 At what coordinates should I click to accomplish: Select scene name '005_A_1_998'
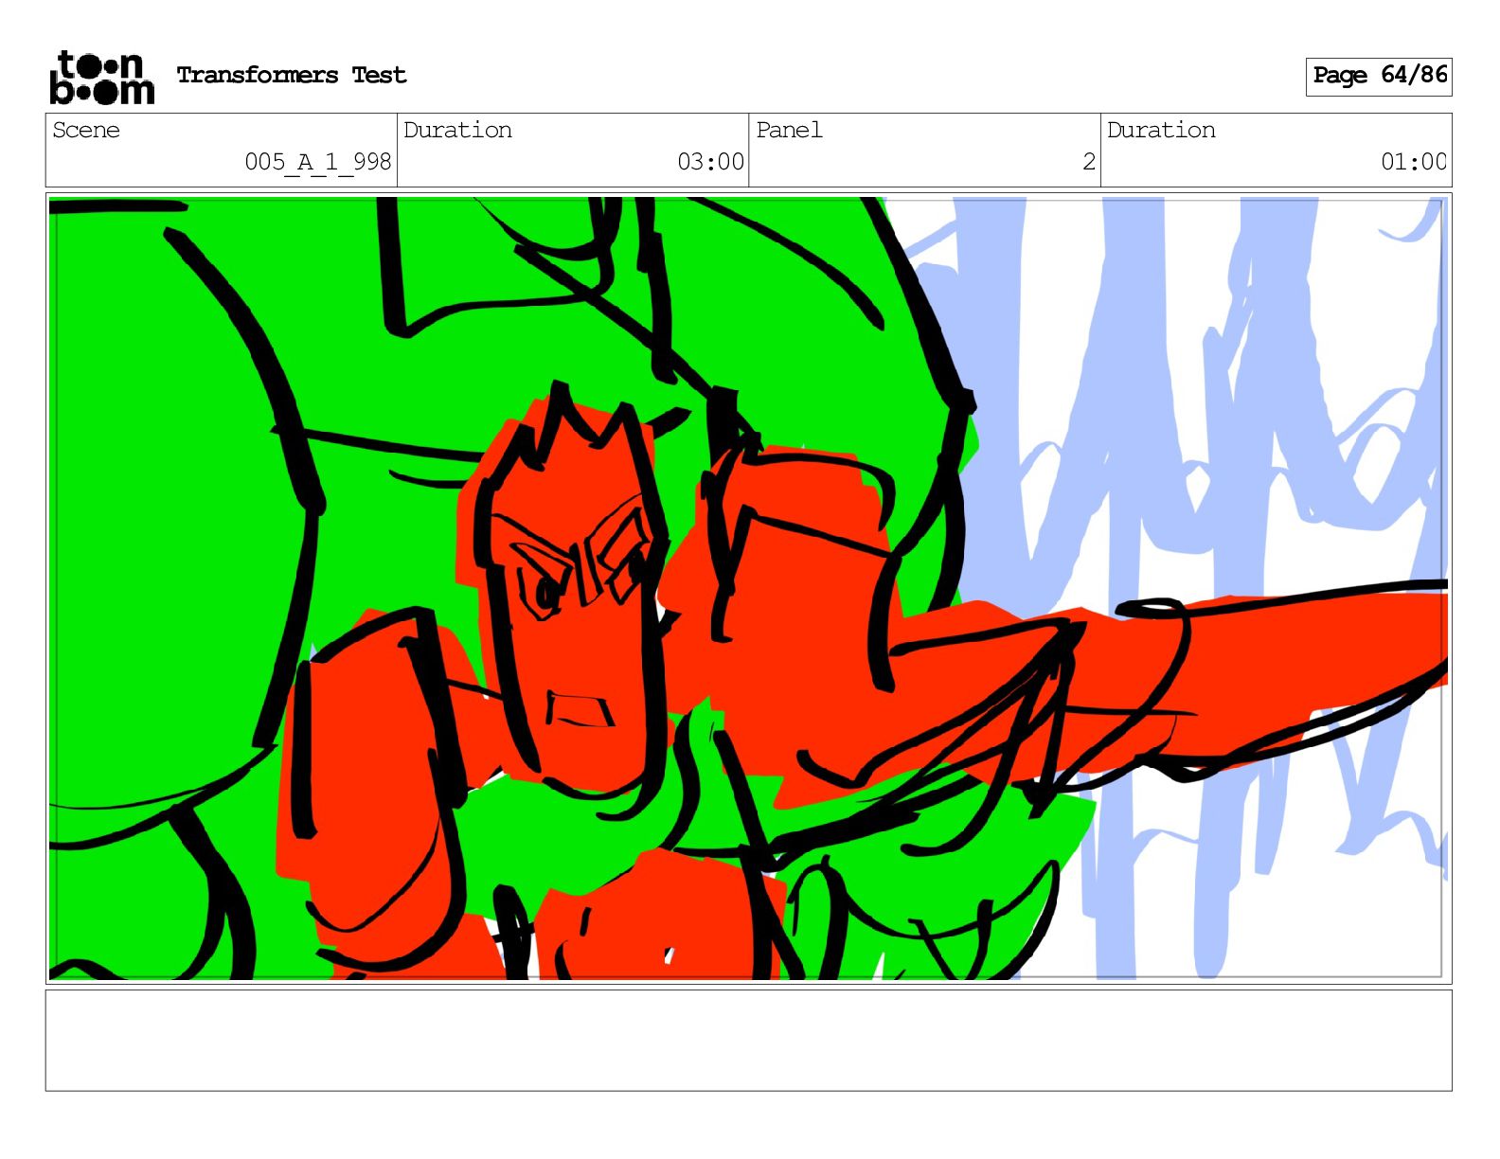coord(318,162)
